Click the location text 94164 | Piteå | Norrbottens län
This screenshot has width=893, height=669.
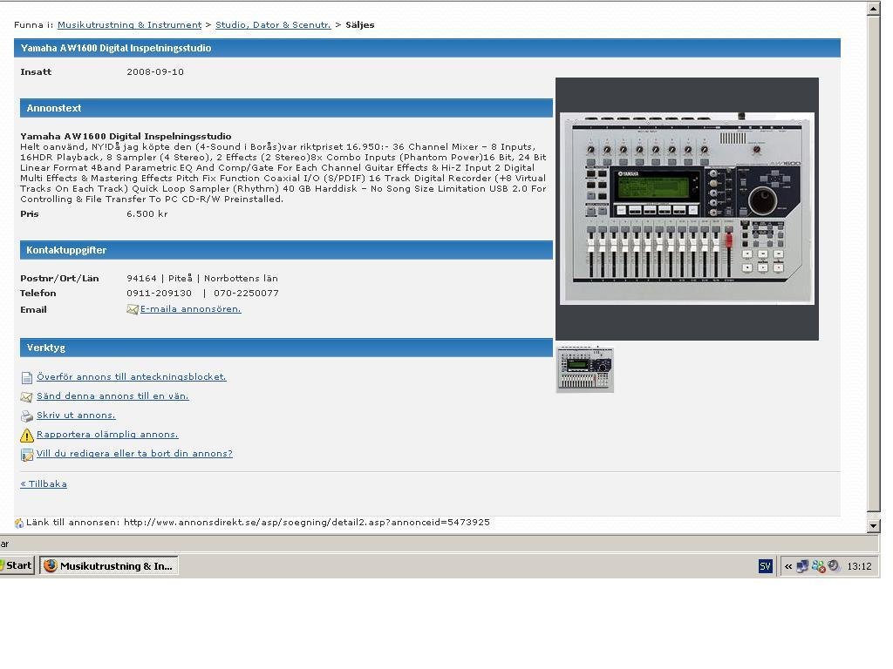click(x=202, y=278)
